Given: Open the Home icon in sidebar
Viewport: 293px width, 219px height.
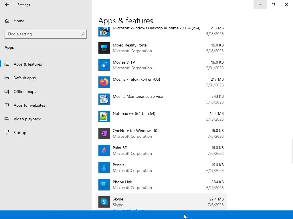Looking at the screenshot, I should [7, 21].
